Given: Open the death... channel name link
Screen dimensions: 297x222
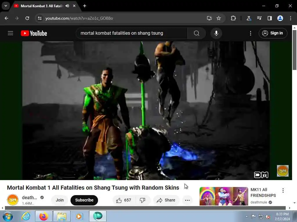Looking at the screenshot, I should [30, 197].
